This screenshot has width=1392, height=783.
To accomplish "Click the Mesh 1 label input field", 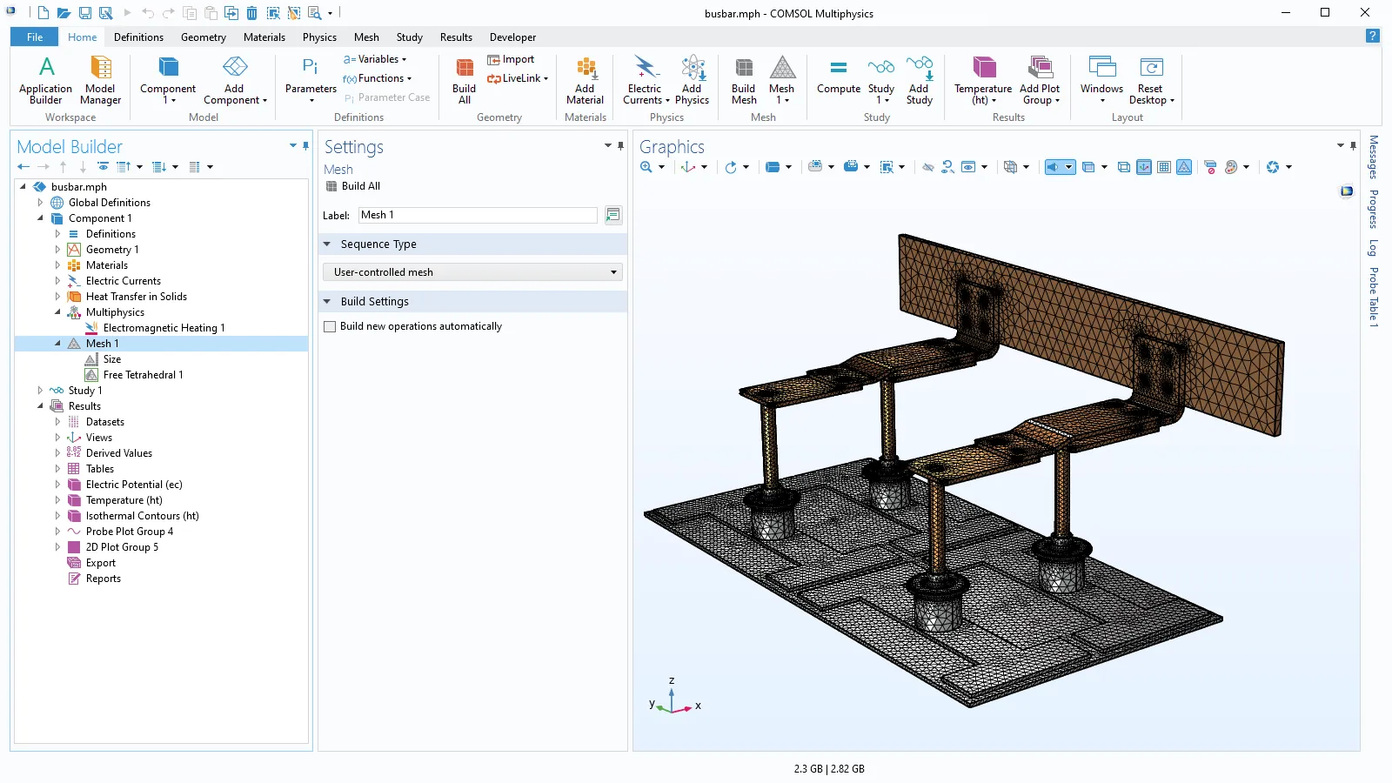I will pyautogui.click(x=477, y=215).
